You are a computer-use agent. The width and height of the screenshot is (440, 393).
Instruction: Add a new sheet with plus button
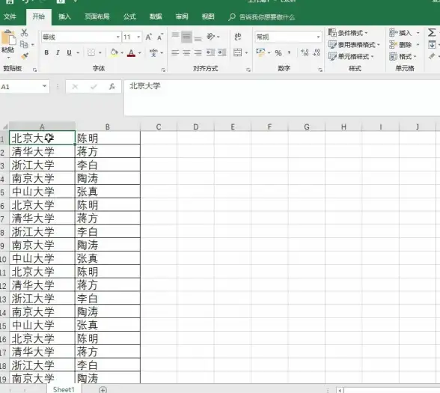click(x=103, y=389)
